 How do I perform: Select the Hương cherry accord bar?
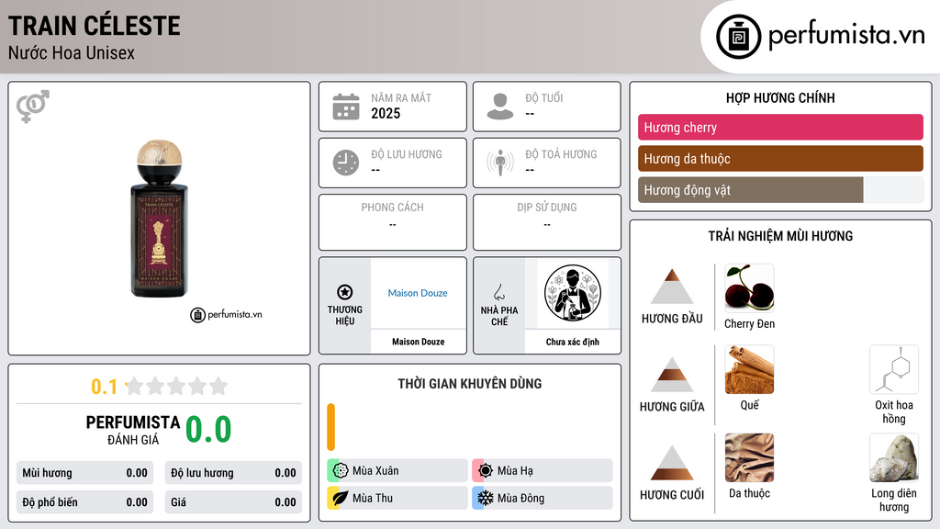pyautogui.click(x=780, y=127)
